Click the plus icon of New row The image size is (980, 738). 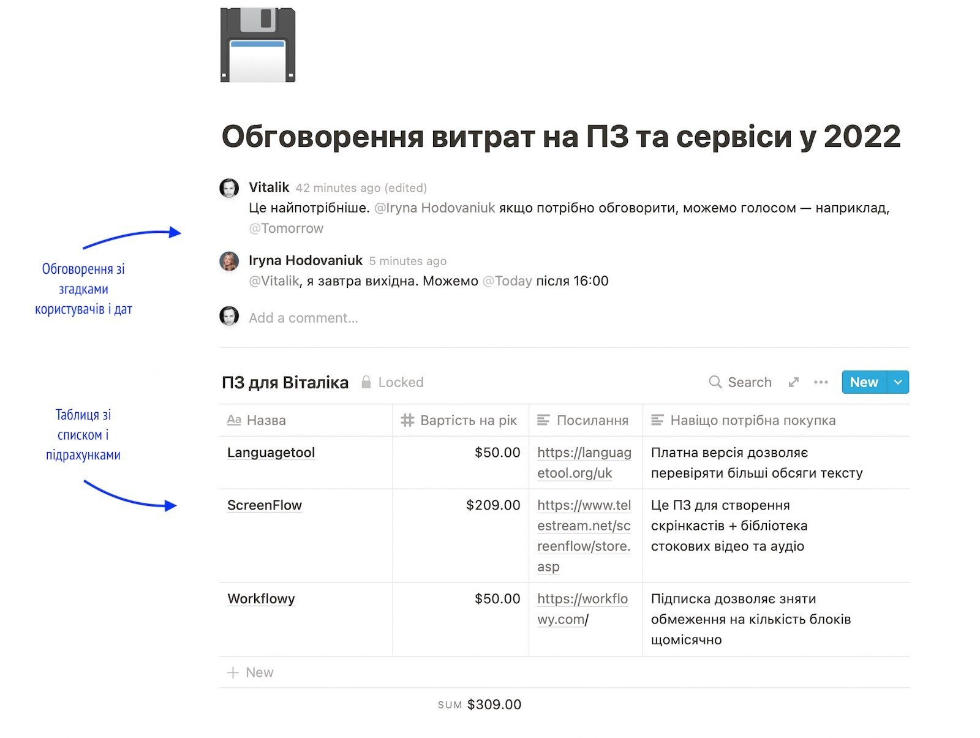click(x=233, y=672)
